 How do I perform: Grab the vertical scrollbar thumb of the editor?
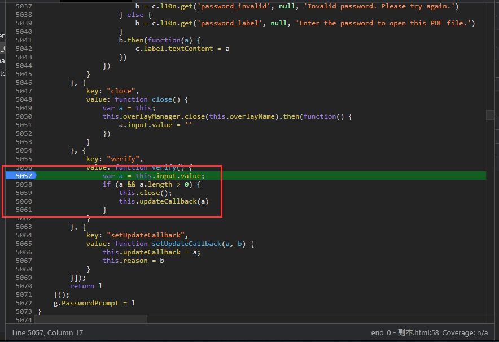[490, 115]
